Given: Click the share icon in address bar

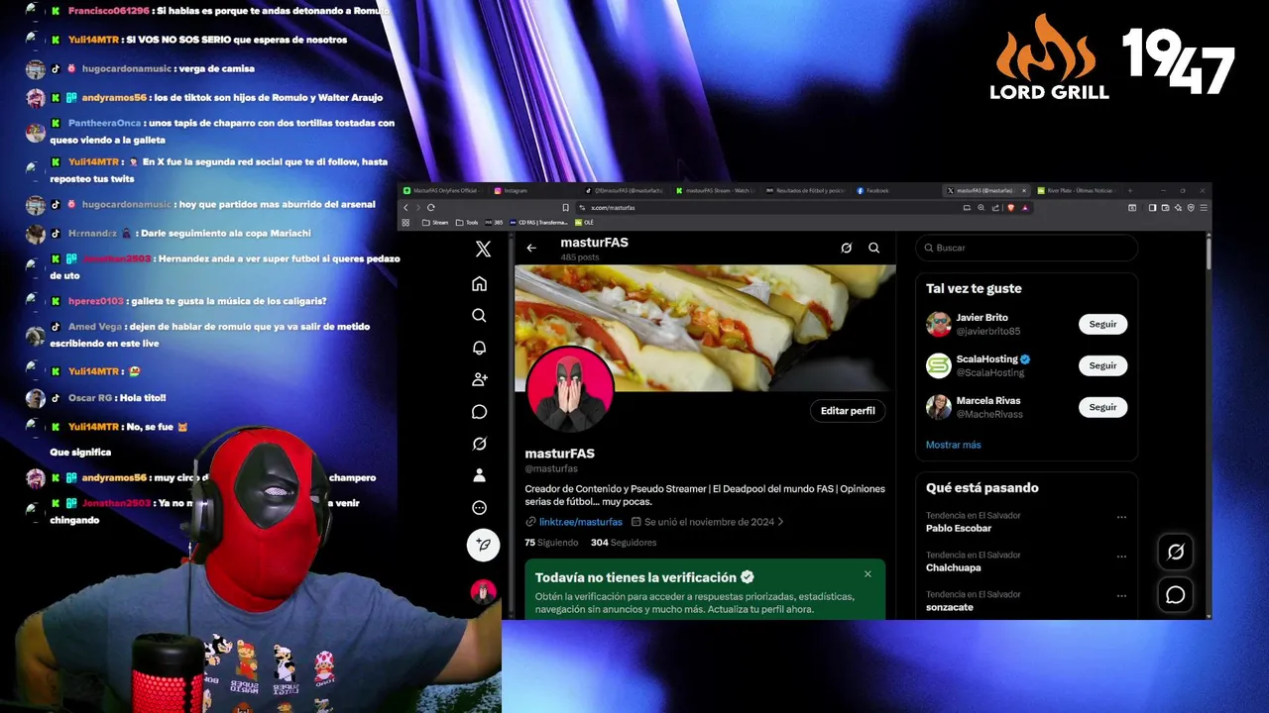Looking at the screenshot, I should point(994,208).
